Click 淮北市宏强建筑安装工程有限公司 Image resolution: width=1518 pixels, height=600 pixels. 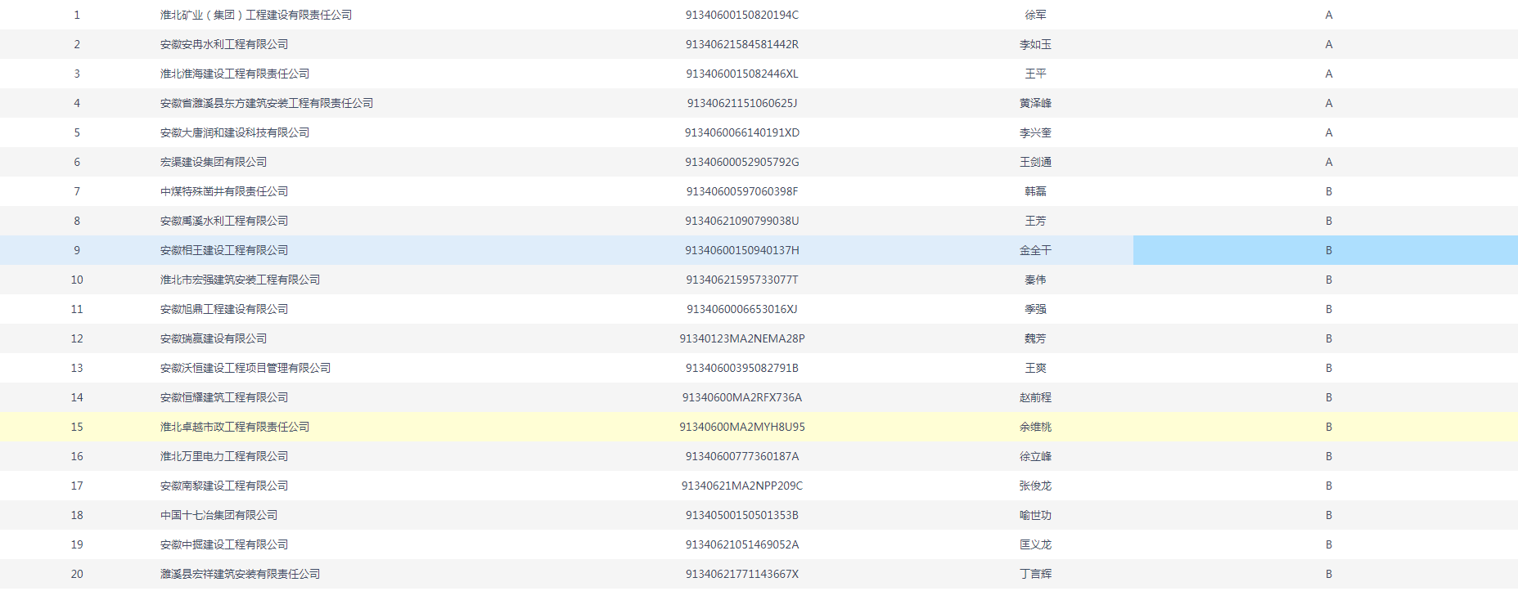240,280
